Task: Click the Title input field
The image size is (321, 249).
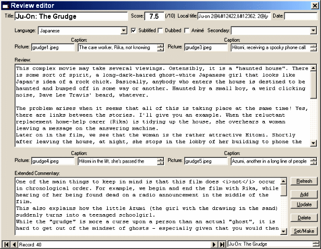Action: pos(71,16)
